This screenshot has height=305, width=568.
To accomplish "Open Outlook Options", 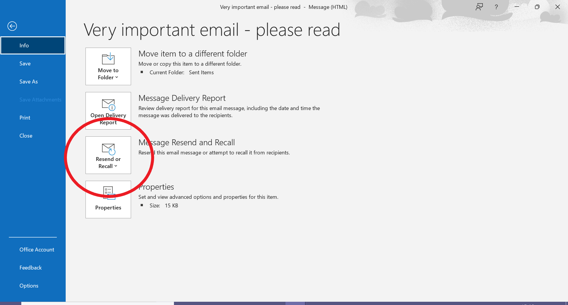I will tap(33, 286).
